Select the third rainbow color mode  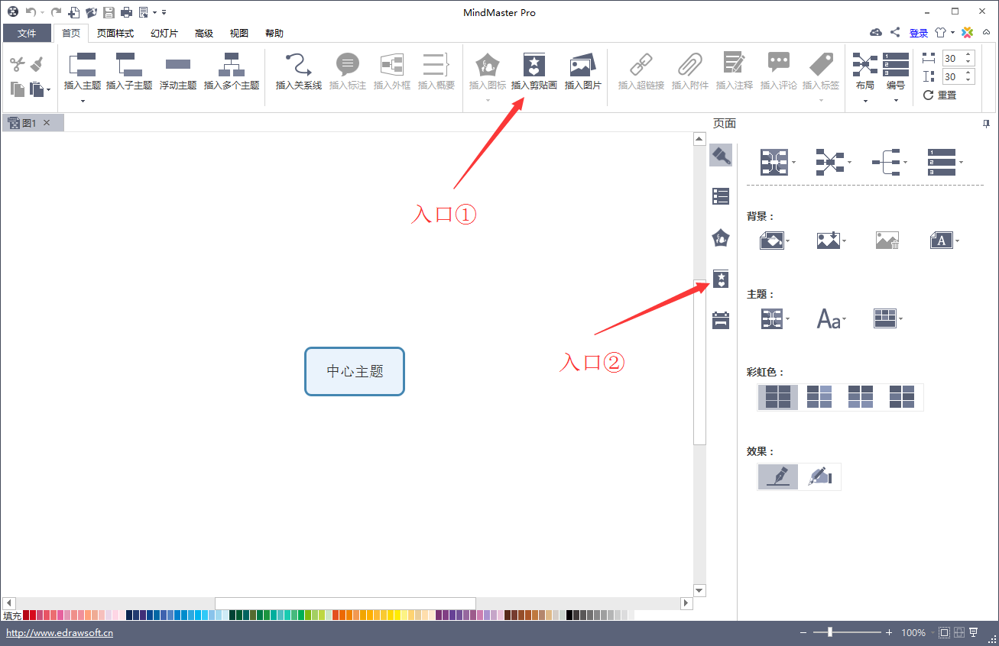tap(861, 397)
